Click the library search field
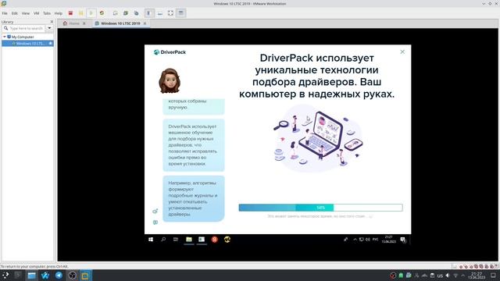Viewport: 500px width, 281px height. pyautogui.click(x=24, y=28)
